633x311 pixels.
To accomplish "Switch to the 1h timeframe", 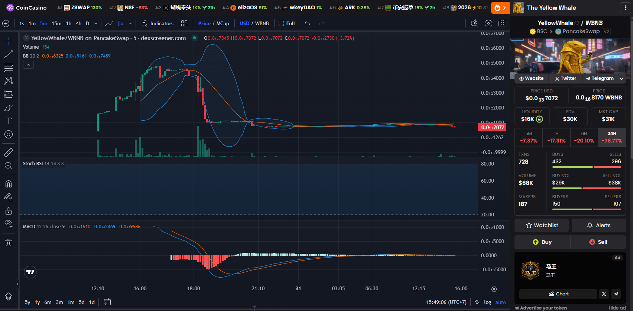I will tap(69, 23).
